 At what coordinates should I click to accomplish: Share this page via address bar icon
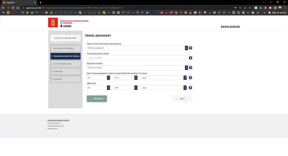(x=245, y=8)
